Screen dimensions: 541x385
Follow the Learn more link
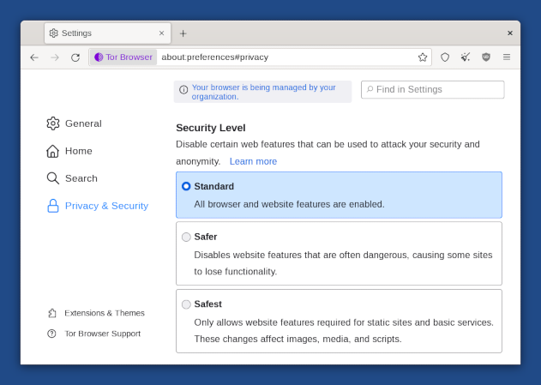point(253,161)
